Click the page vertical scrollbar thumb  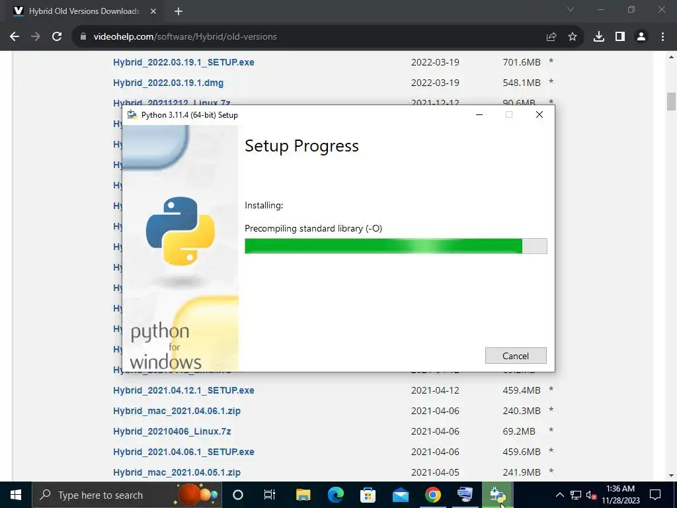[x=671, y=101]
